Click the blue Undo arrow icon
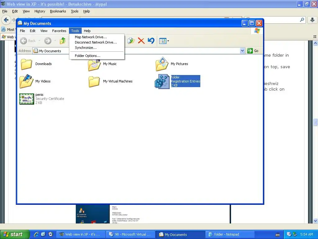Screen dimensions: 318x239 click(x=151, y=41)
